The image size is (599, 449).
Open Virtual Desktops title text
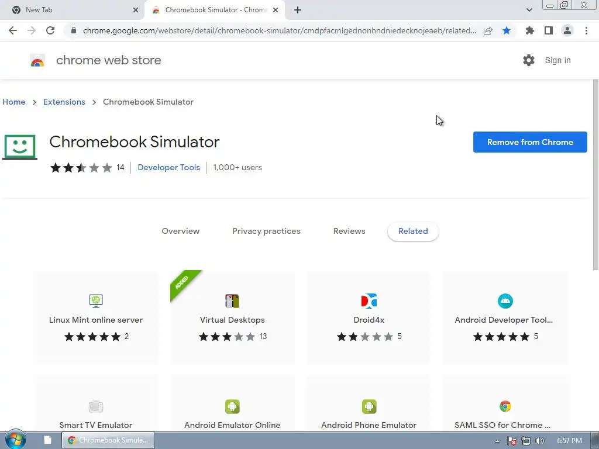(x=232, y=320)
